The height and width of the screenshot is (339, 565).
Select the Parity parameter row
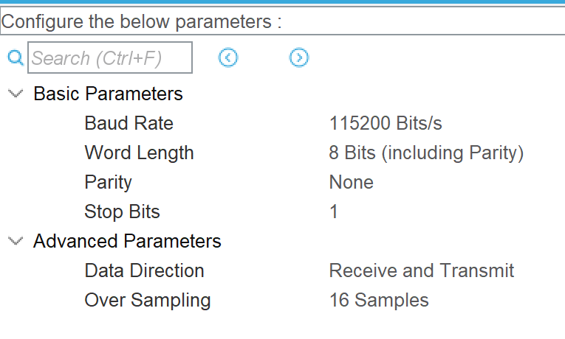click(108, 182)
